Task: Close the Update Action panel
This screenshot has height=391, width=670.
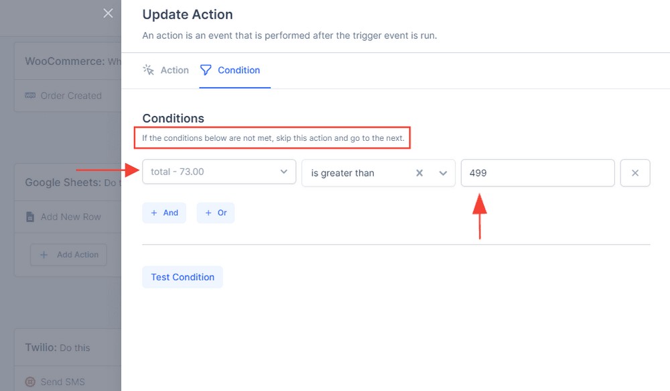Action: (x=108, y=13)
